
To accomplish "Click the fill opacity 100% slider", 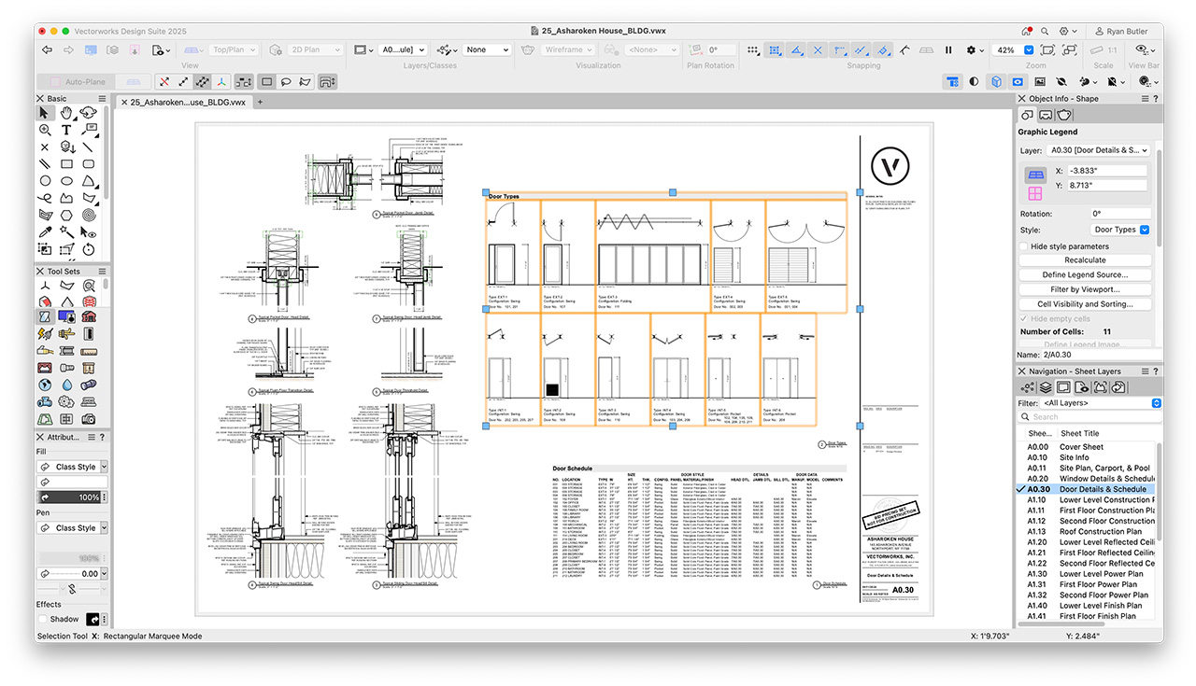I will 73,497.
